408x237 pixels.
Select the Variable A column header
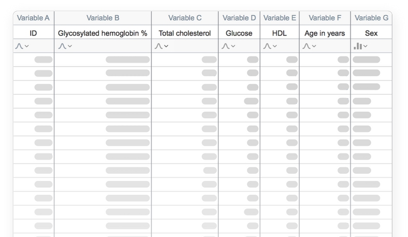tap(33, 18)
